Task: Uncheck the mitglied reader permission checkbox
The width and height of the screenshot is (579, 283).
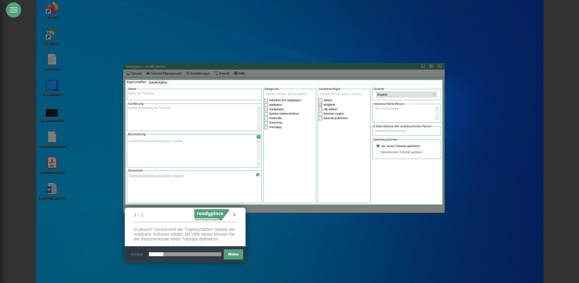Action: coord(320,105)
